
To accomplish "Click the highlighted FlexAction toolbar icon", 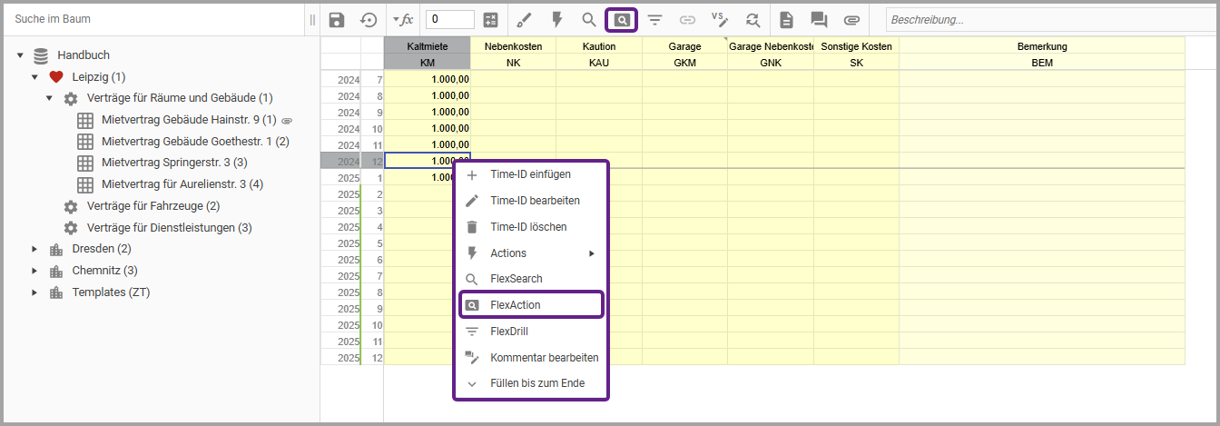I will [x=622, y=19].
